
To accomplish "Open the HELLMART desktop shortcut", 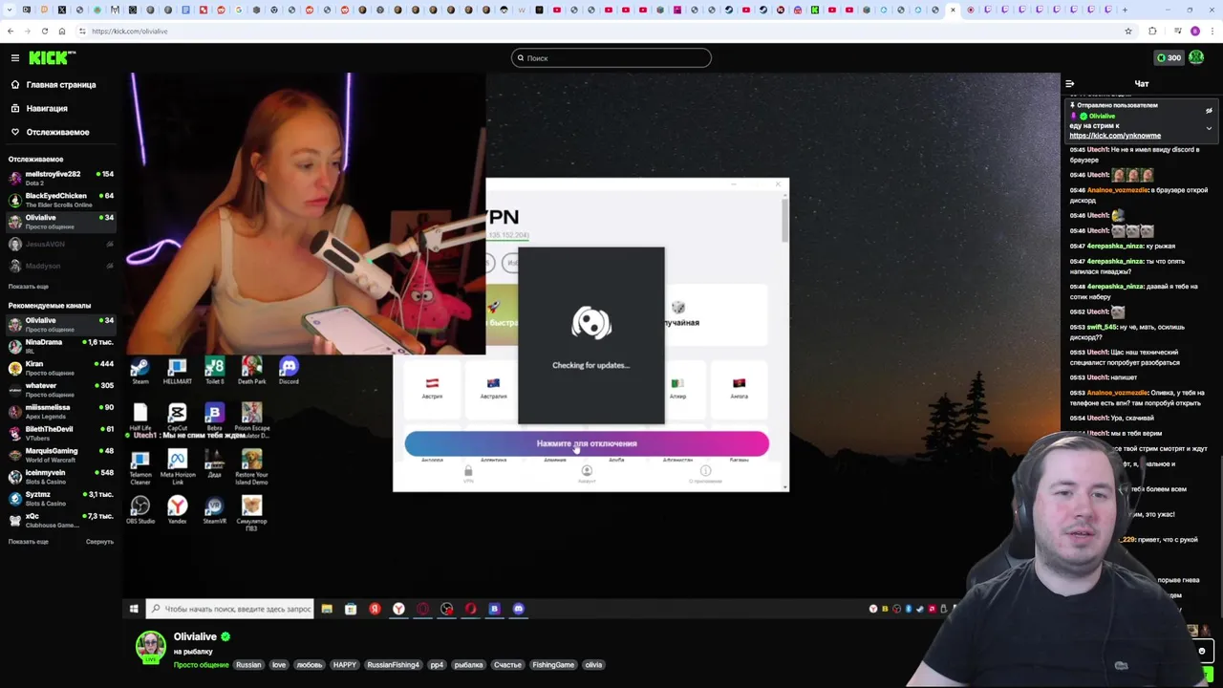I will (x=177, y=371).
